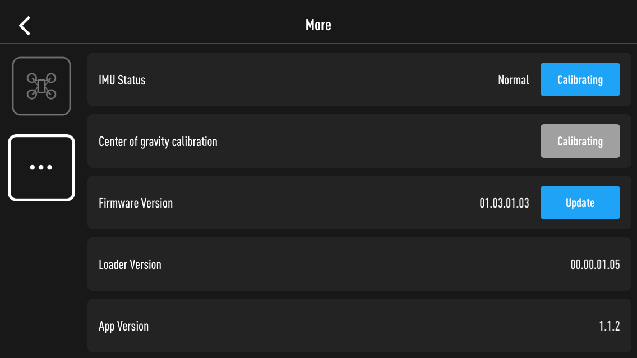
Task: Select app version number 1.1.2
Action: click(x=610, y=326)
